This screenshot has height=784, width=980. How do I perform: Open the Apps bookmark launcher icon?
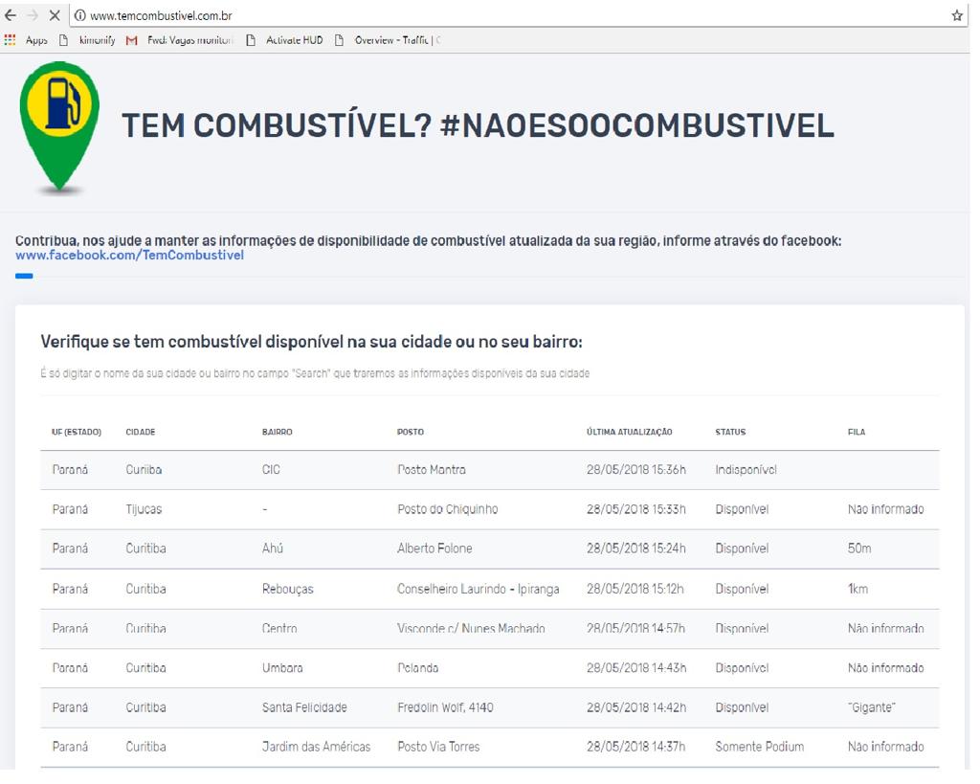point(10,39)
